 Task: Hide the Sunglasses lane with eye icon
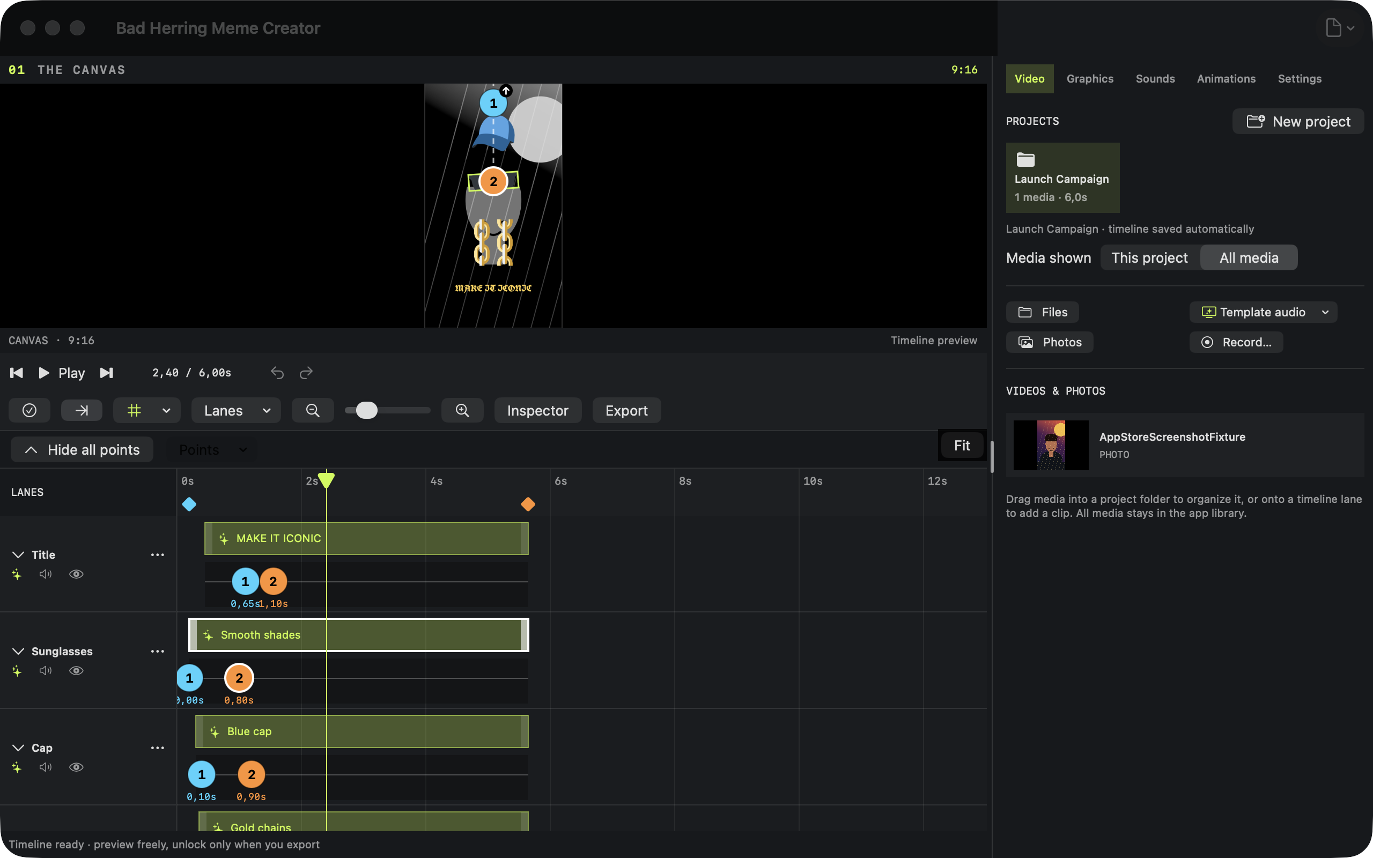76,671
